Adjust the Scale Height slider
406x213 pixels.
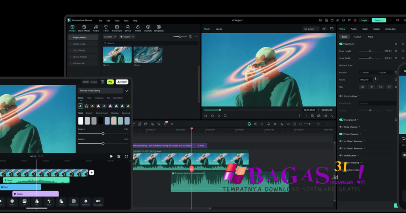coord(370,51)
